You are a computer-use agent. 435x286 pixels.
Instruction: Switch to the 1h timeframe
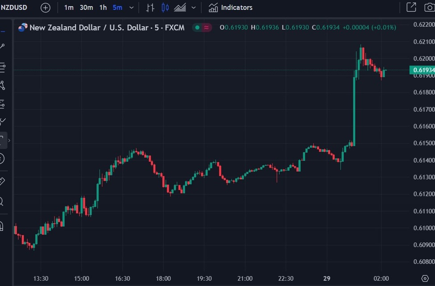102,7
